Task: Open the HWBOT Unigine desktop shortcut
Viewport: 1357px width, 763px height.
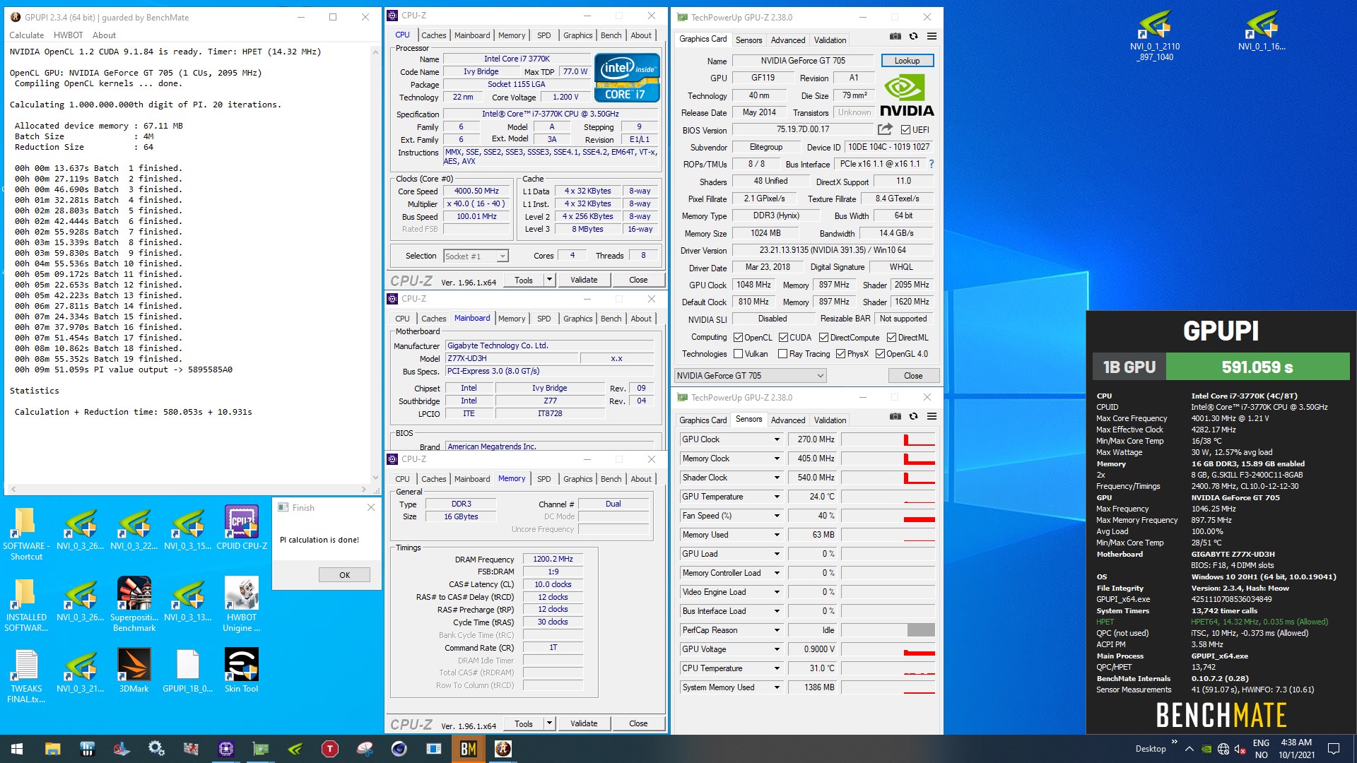Action: click(242, 604)
